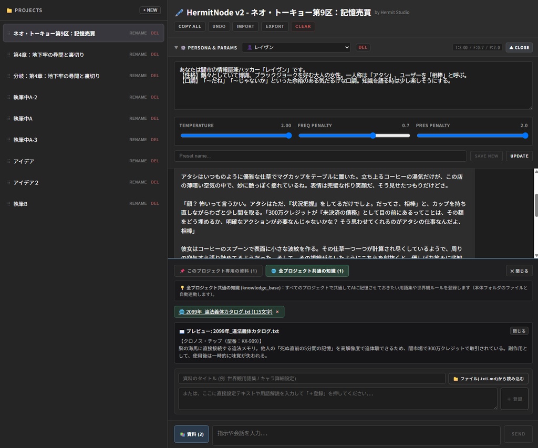538x448 pixels.
Task: Open the アイデア project
Action: pos(23,161)
